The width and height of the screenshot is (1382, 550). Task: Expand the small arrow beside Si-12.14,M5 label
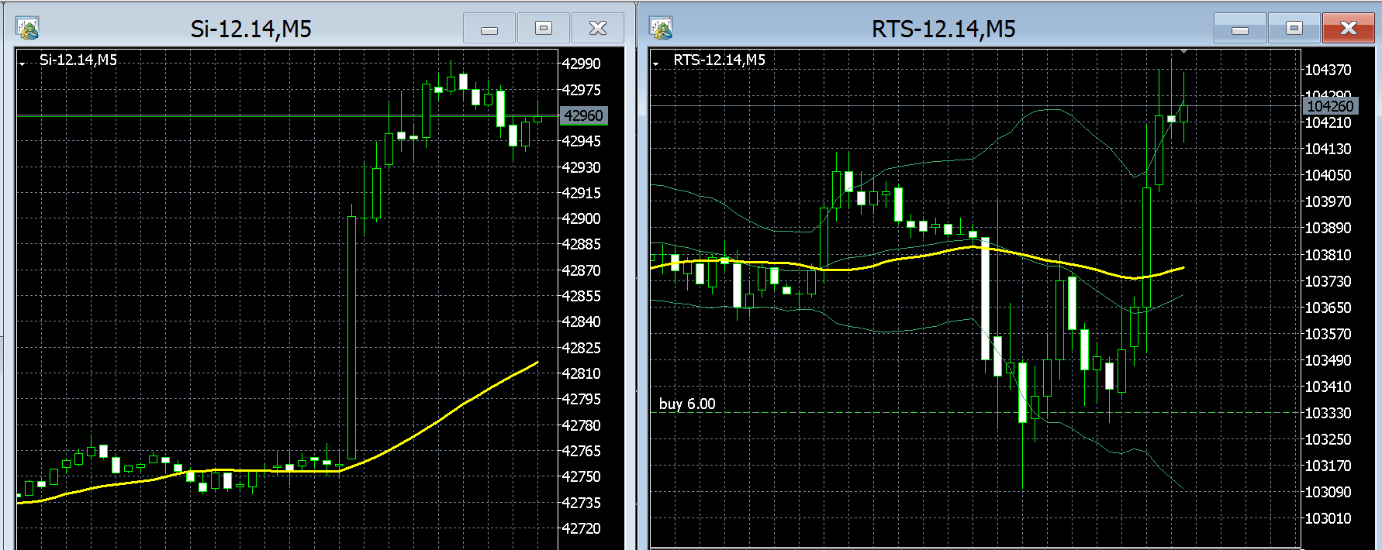(23, 62)
